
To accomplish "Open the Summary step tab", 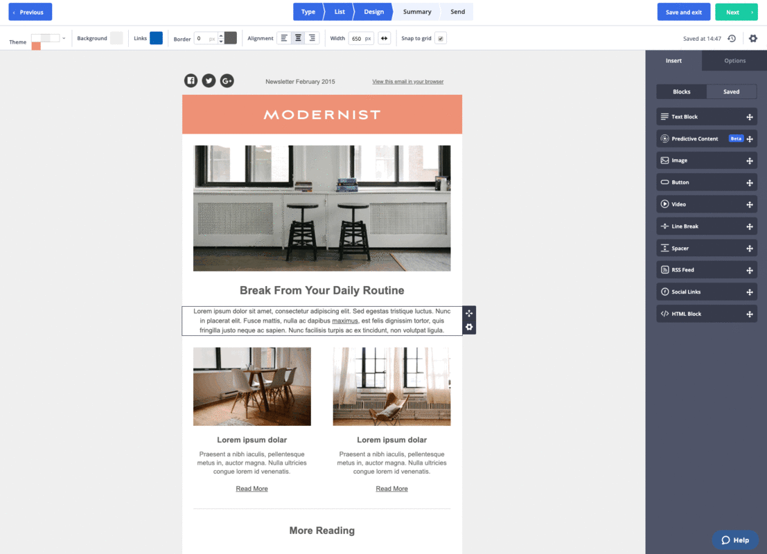I will point(417,12).
